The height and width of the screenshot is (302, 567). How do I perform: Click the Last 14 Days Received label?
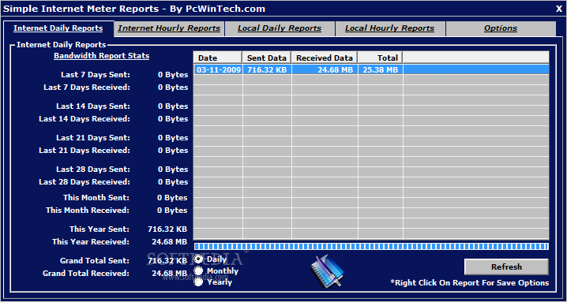pyautogui.click(x=84, y=119)
